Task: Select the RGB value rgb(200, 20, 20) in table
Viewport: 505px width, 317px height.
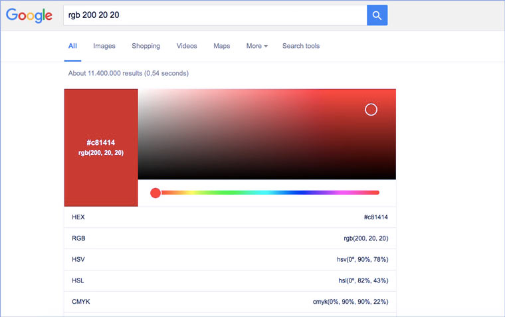Action: pos(366,239)
